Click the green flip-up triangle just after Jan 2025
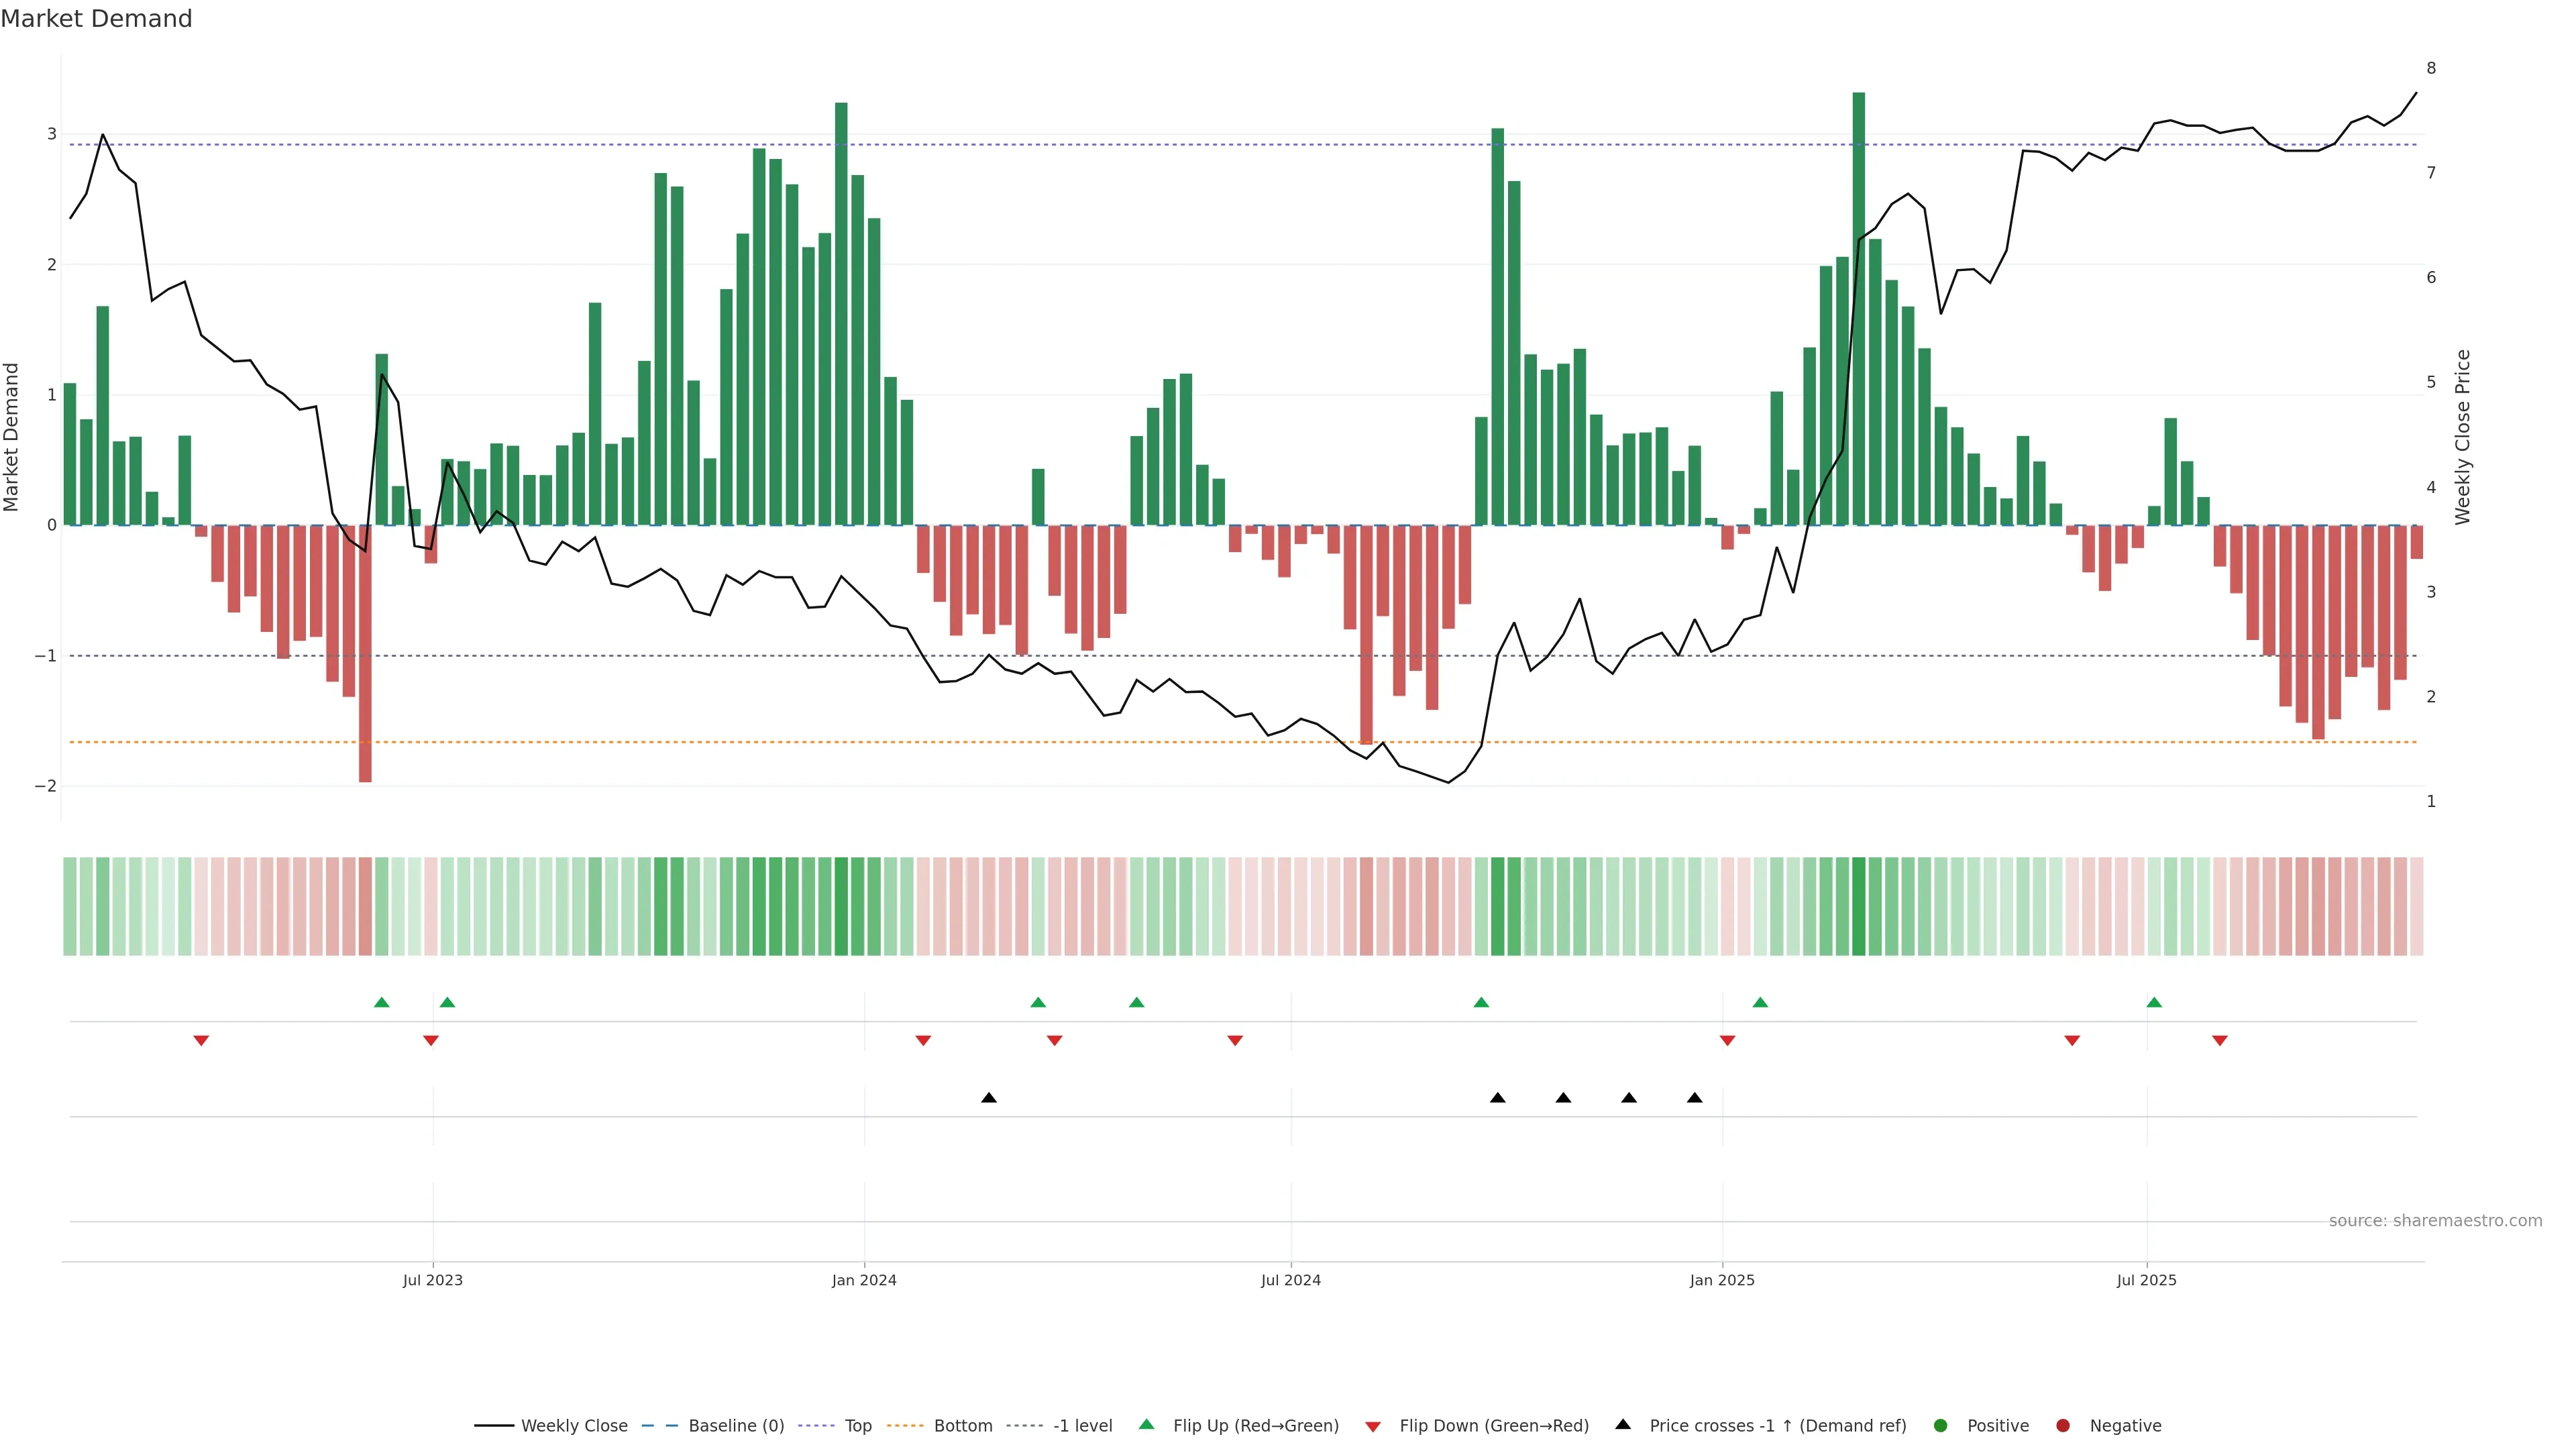 (1760, 1003)
